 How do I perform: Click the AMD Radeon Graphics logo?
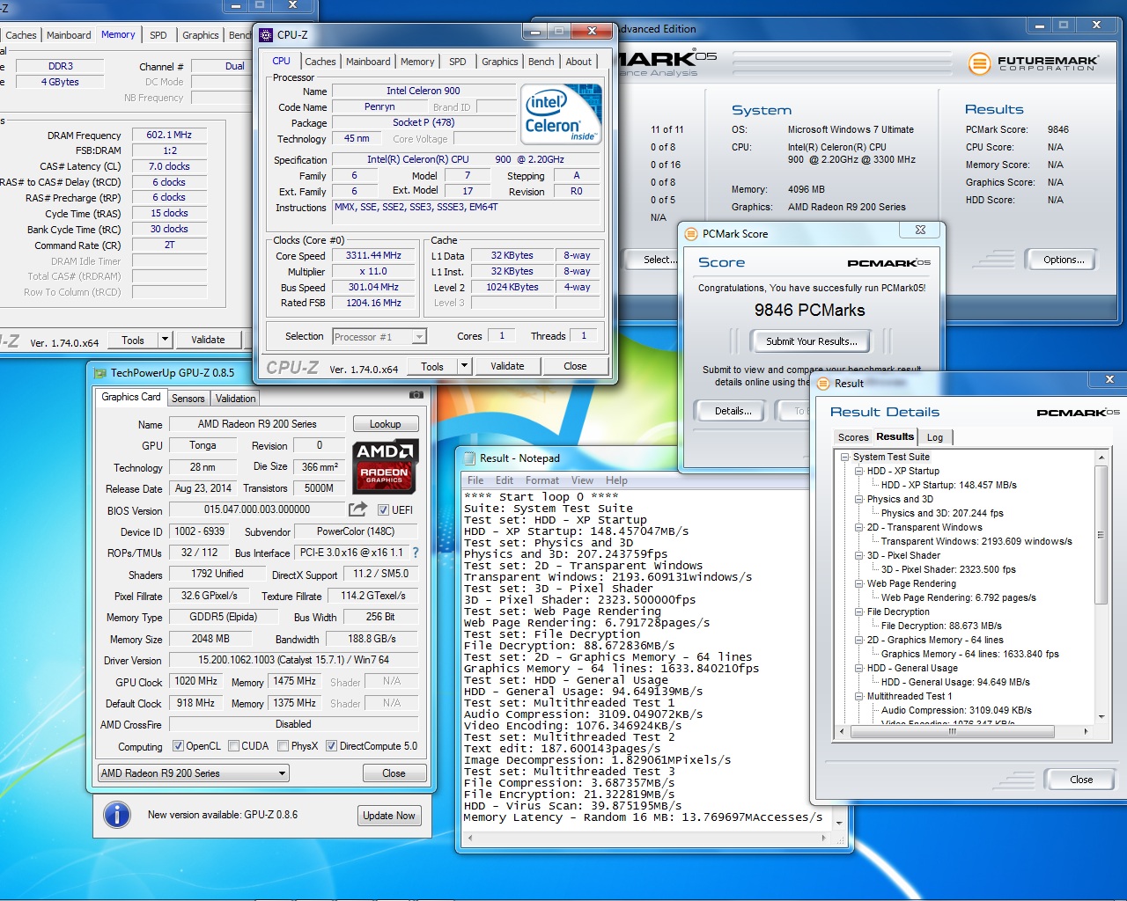(385, 466)
